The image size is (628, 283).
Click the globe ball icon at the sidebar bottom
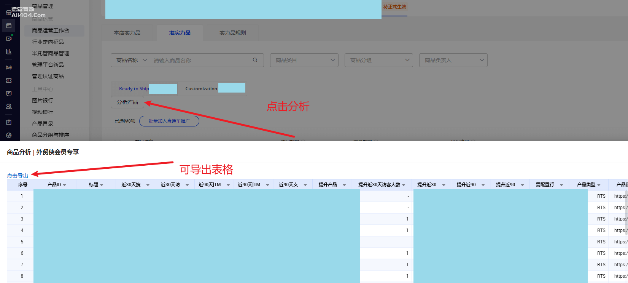coord(9,135)
